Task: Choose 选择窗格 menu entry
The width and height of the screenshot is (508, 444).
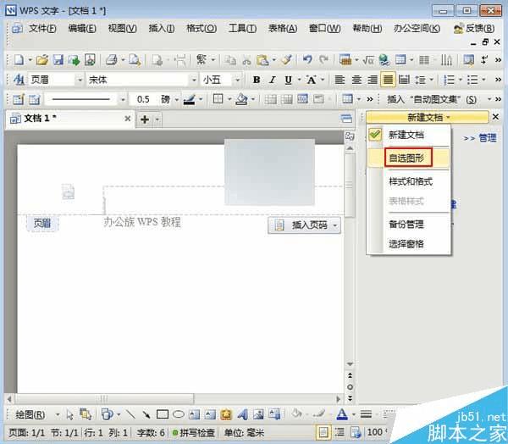Action: coord(406,243)
